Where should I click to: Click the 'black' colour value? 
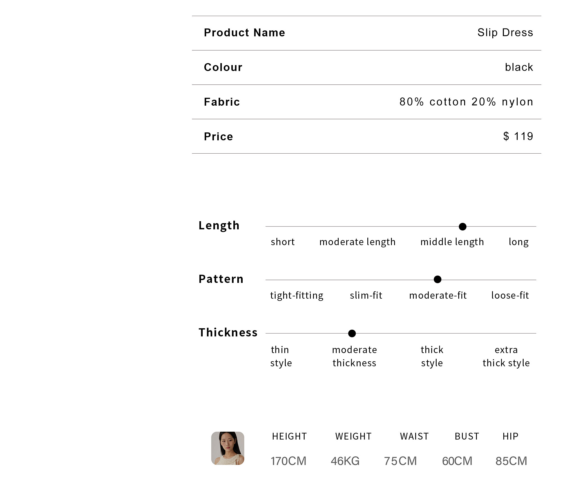point(519,67)
